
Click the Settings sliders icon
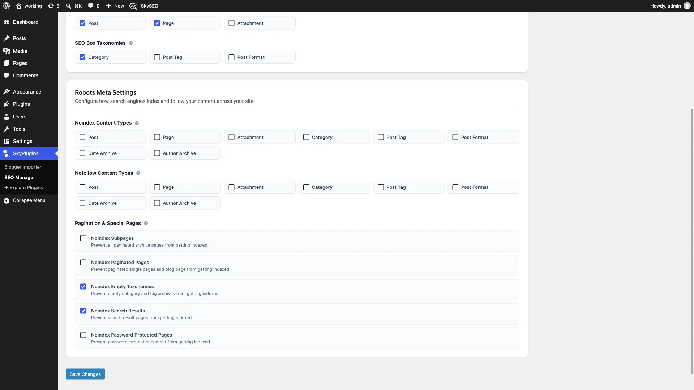(x=7, y=141)
